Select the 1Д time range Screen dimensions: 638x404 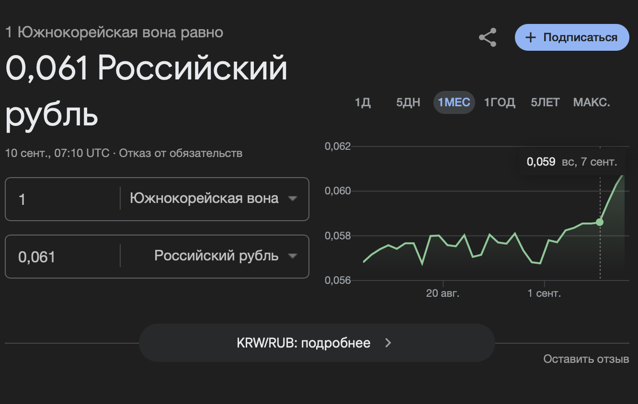[x=363, y=102]
